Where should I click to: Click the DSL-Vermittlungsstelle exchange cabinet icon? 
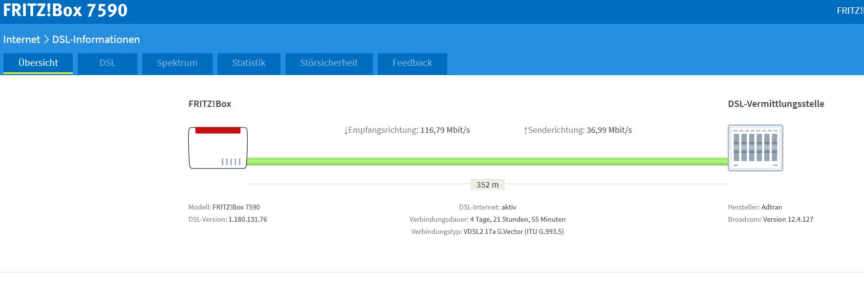pyautogui.click(x=756, y=148)
